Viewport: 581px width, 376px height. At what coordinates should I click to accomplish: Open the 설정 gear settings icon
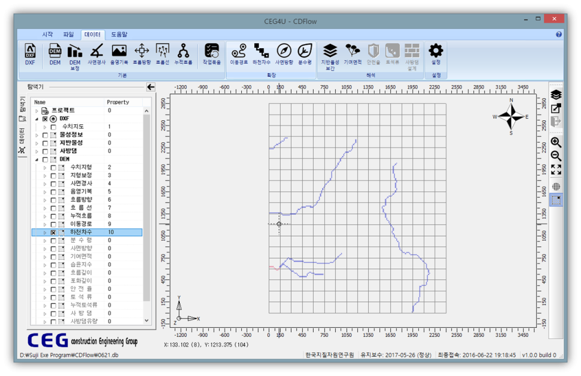pos(436,54)
